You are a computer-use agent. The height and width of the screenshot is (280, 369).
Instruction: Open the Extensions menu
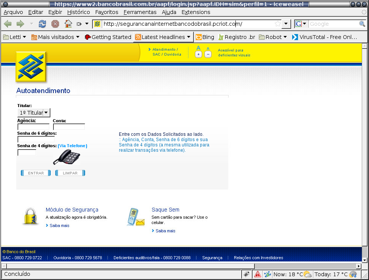click(x=196, y=12)
